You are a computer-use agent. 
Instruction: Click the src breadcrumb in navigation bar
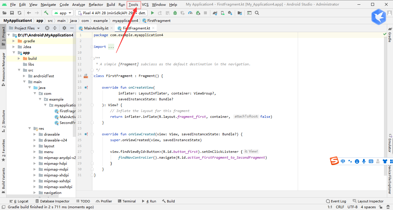(x=50, y=21)
